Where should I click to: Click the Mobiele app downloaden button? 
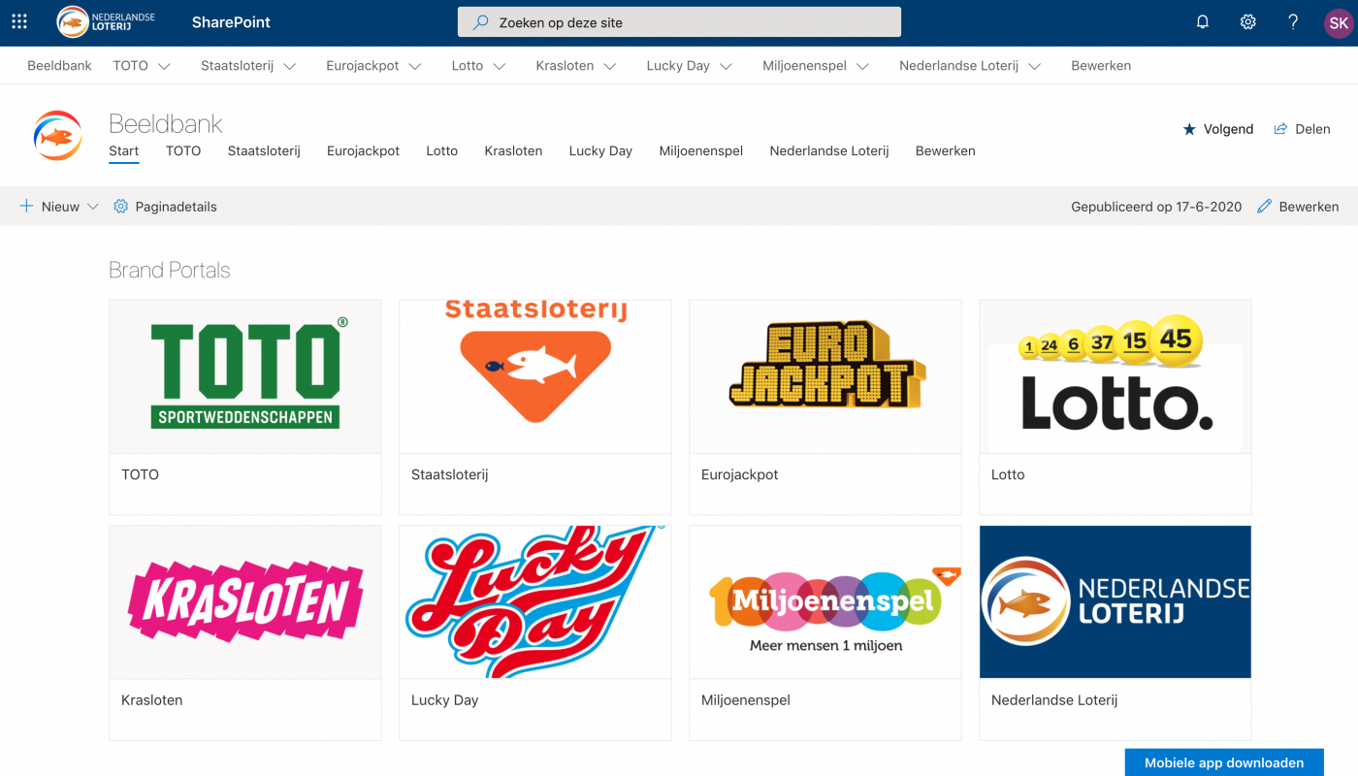1224,762
